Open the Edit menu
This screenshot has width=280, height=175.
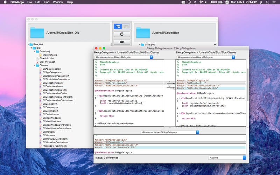coord(38,2)
